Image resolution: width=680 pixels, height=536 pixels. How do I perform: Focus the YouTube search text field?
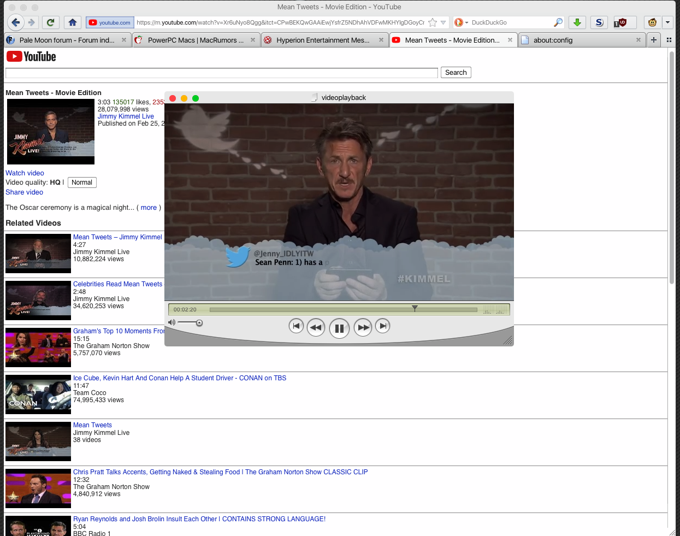click(x=222, y=73)
